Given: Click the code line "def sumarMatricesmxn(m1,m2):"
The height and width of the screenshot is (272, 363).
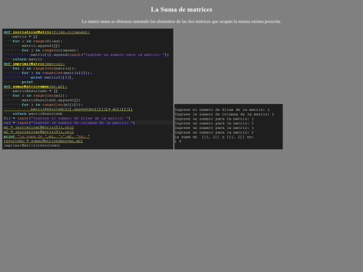Looking at the screenshot, I should 36,87.
